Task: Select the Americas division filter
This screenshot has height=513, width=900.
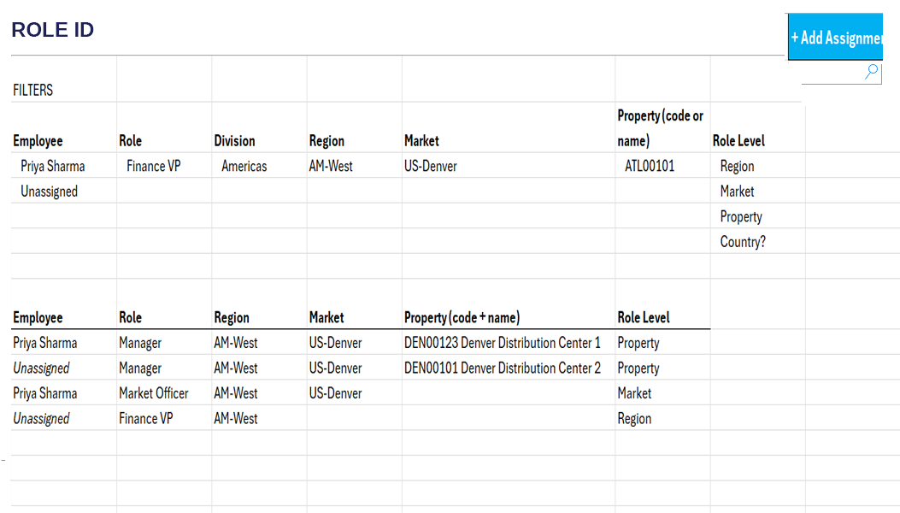Action: (244, 166)
